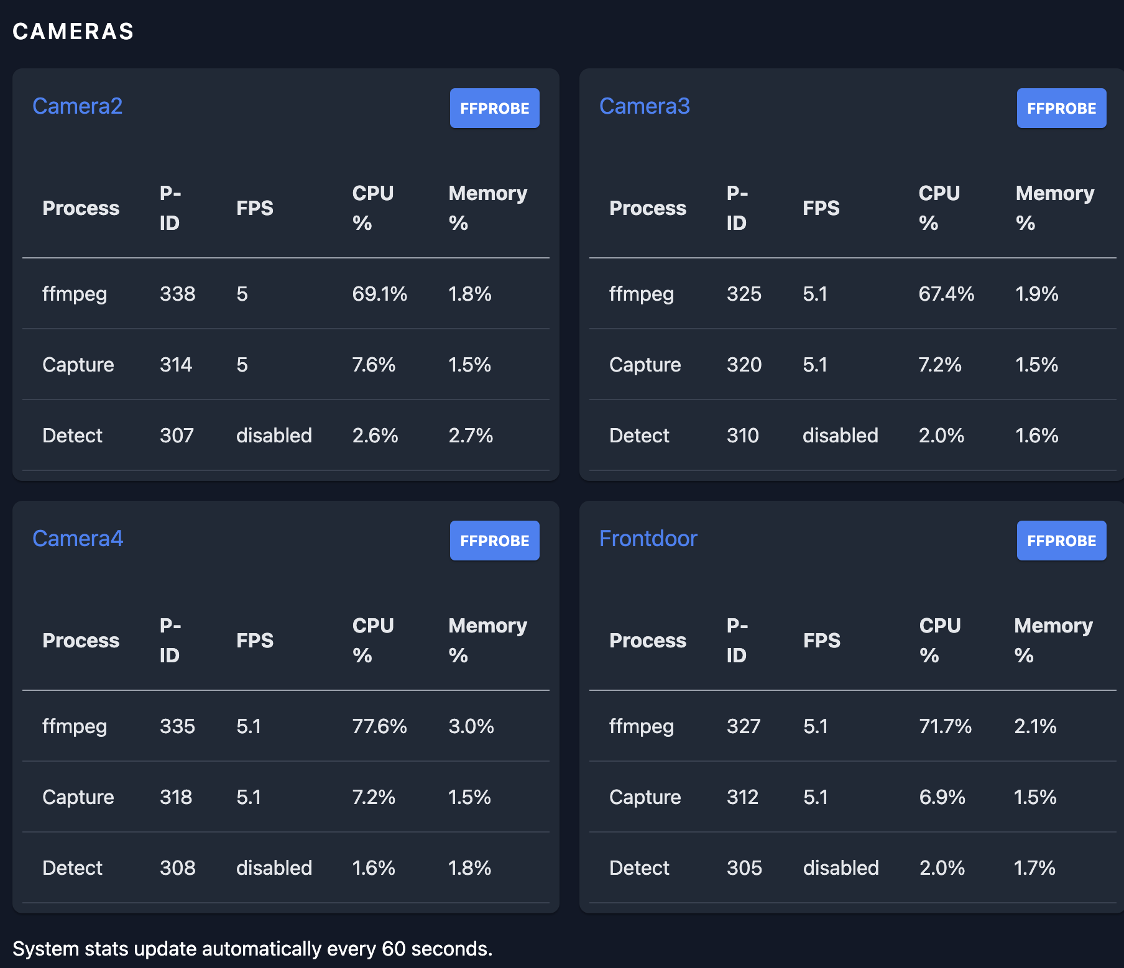Screen dimensions: 1124x968
Task: Select Camera2 ffmpeg memory 1.8%
Action: (469, 294)
